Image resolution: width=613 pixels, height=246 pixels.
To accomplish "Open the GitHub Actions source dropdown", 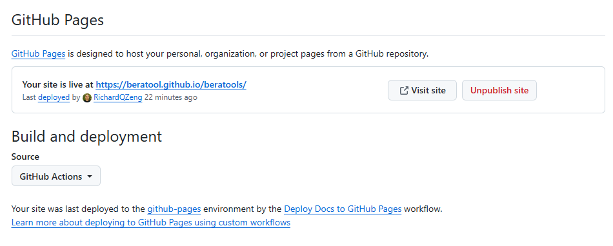I will coord(56,176).
